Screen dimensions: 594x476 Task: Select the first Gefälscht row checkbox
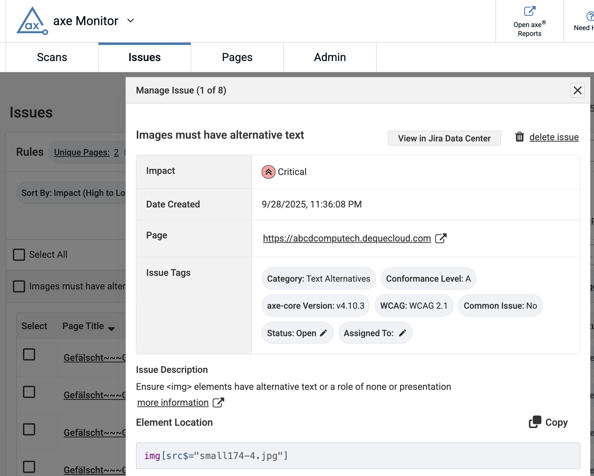click(29, 354)
